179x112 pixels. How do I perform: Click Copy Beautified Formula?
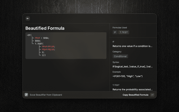pos(135,95)
